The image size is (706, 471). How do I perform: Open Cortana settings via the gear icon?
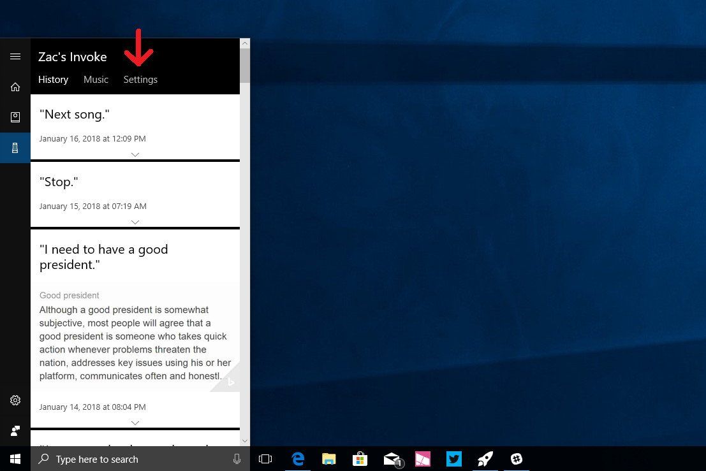[x=15, y=400]
